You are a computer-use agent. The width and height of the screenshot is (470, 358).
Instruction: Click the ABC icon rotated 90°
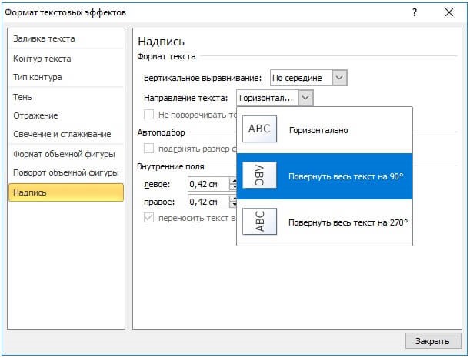[259, 176]
